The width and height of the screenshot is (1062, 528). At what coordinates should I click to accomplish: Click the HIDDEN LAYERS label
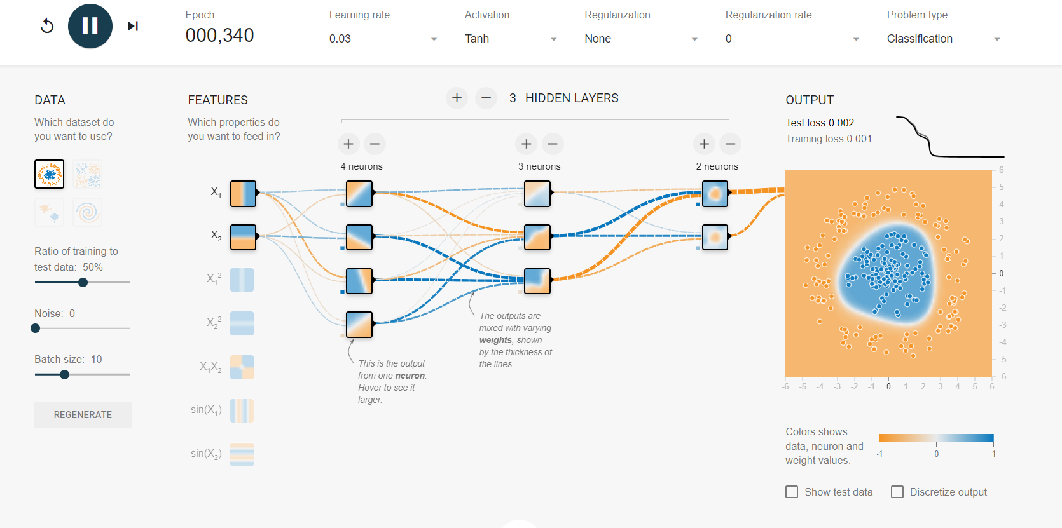tap(572, 98)
